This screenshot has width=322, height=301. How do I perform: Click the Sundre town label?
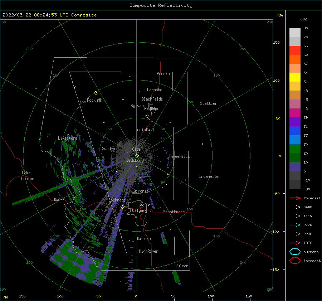click(108, 148)
